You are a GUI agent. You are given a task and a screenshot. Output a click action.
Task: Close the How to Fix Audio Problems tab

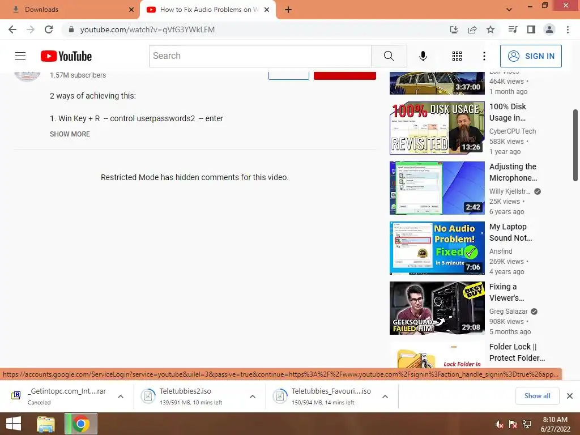pyautogui.click(x=267, y=10)
